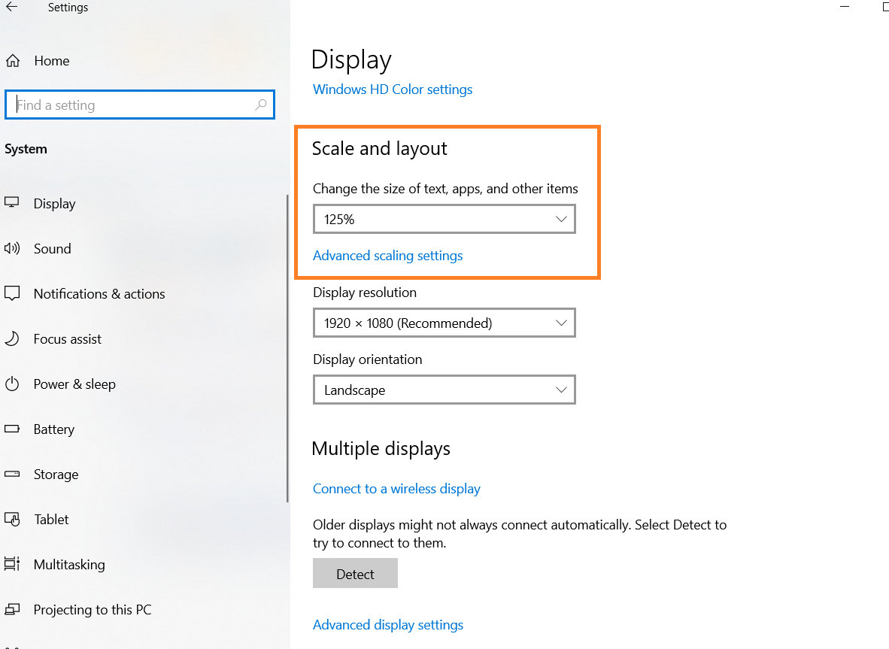Click the search magnifier icon
The image size is (889, 649).
point(261,105)
